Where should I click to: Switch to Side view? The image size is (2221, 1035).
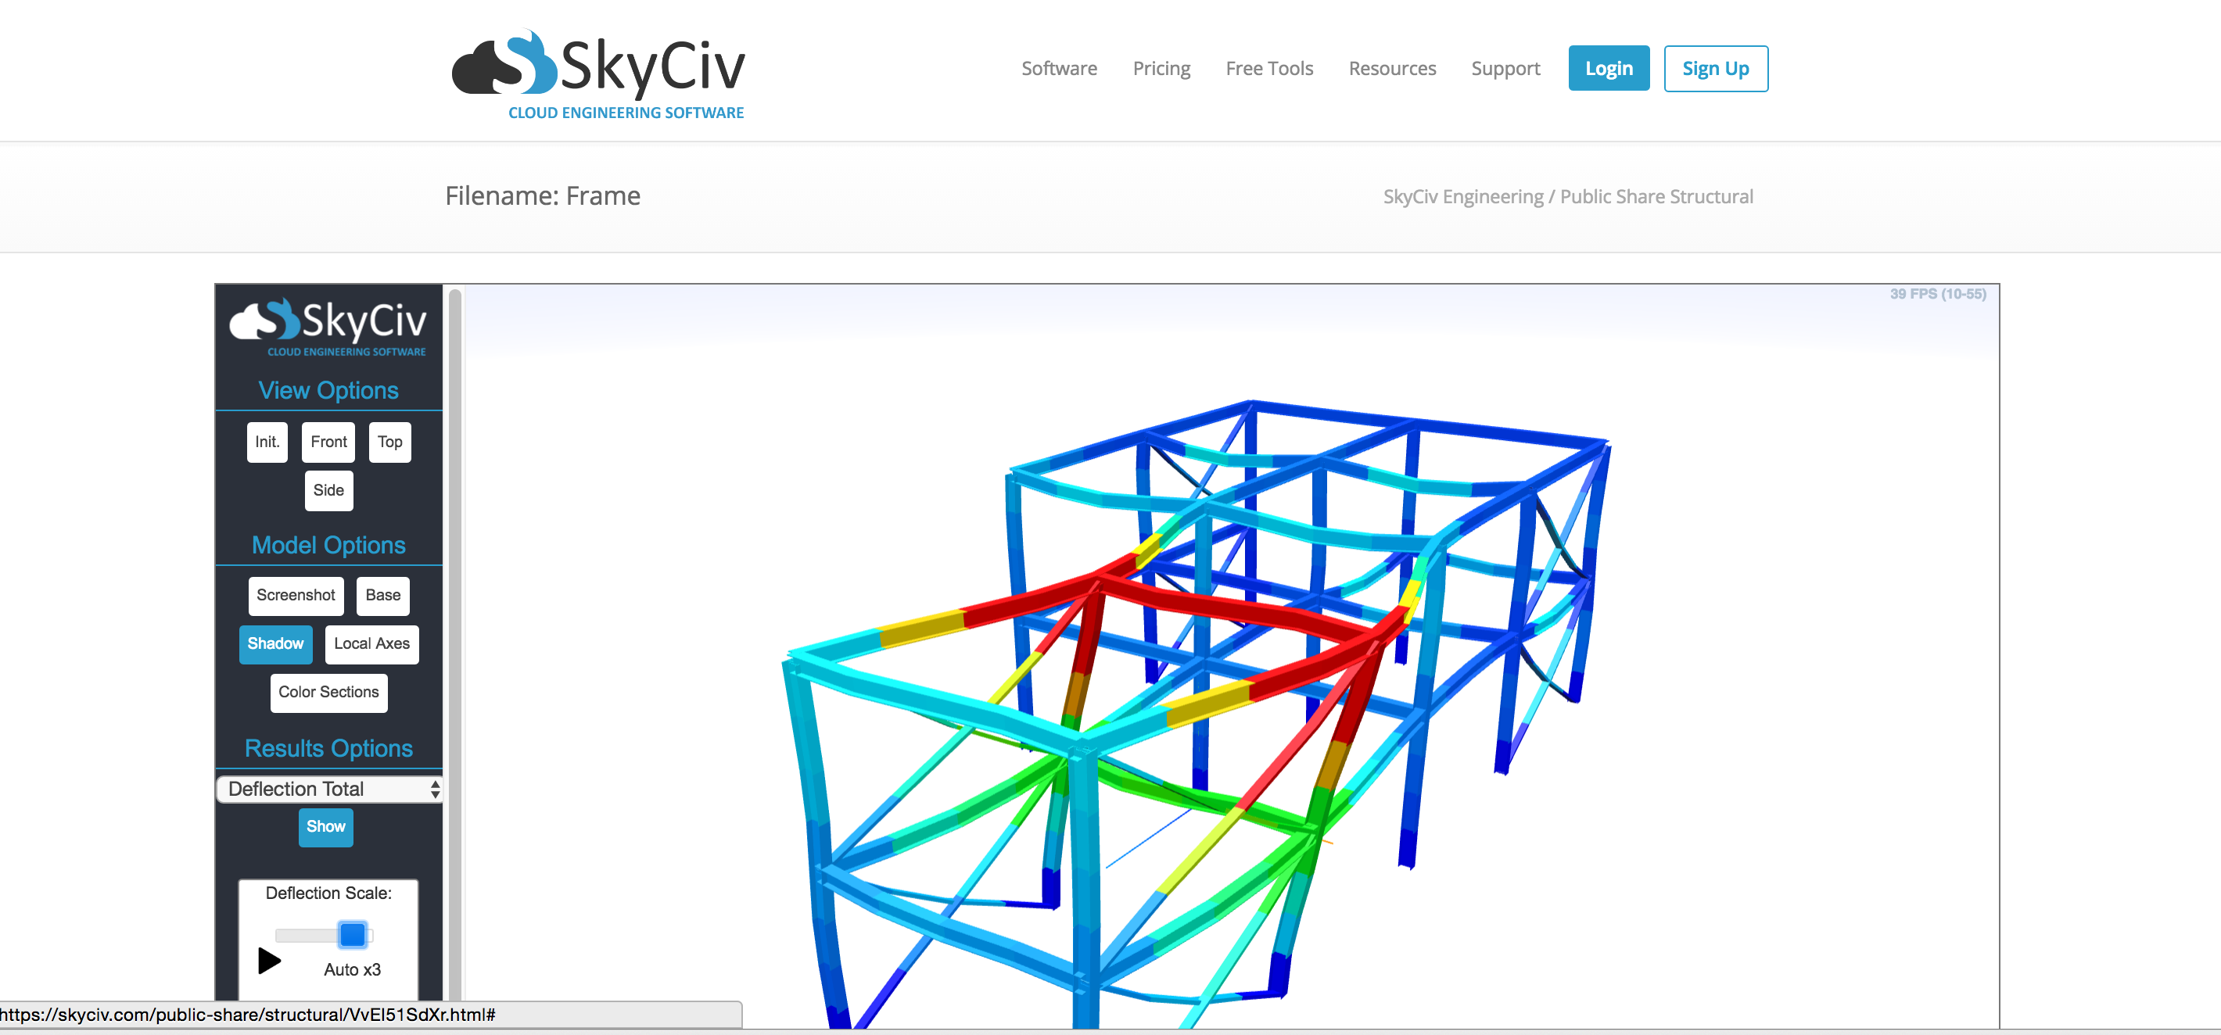[328, 490]
